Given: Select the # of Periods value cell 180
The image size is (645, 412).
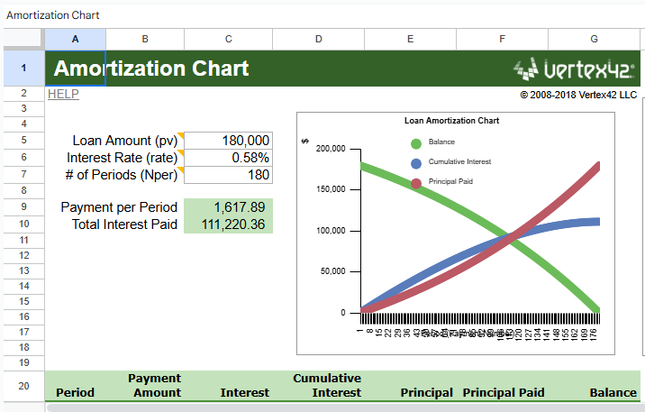Looking at the screenshot, I should pyautogui.click(x=228, y=175).
